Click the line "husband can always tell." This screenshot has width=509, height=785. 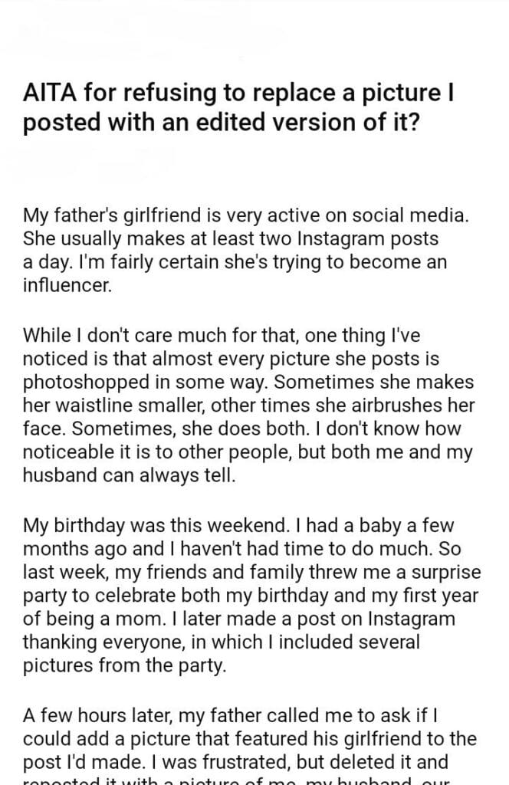[x=126, y=473]
